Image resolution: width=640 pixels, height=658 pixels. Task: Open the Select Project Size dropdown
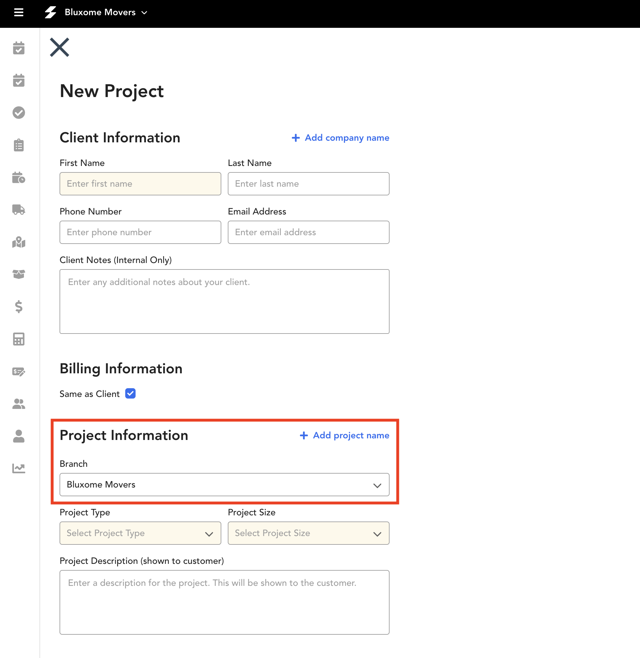tap(309, 533)
